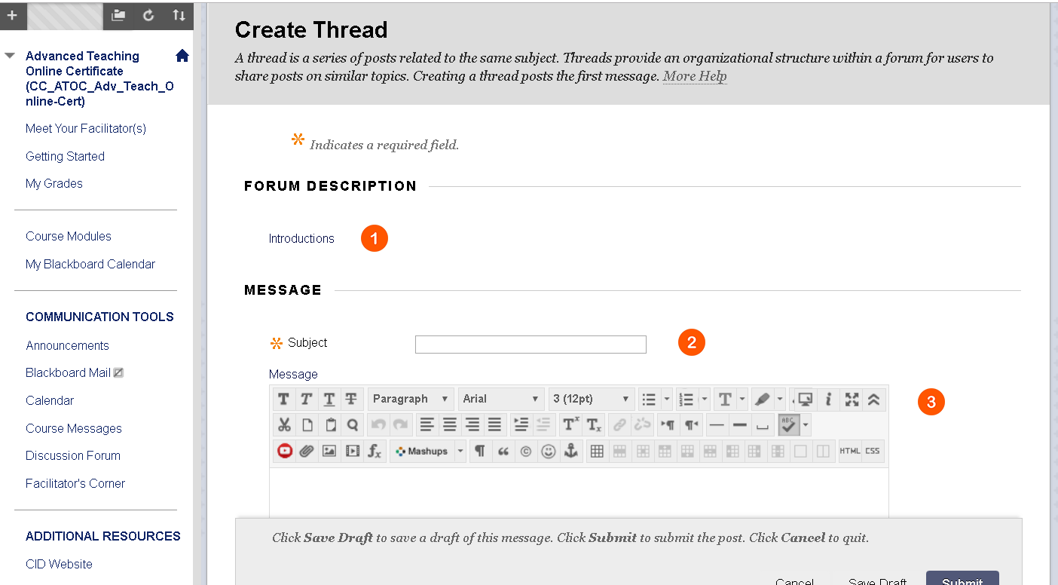The image size is (1058, 585).
Task: Toggle the ABC spell check button
Action: pyautogui.click(x=788, y=425)
